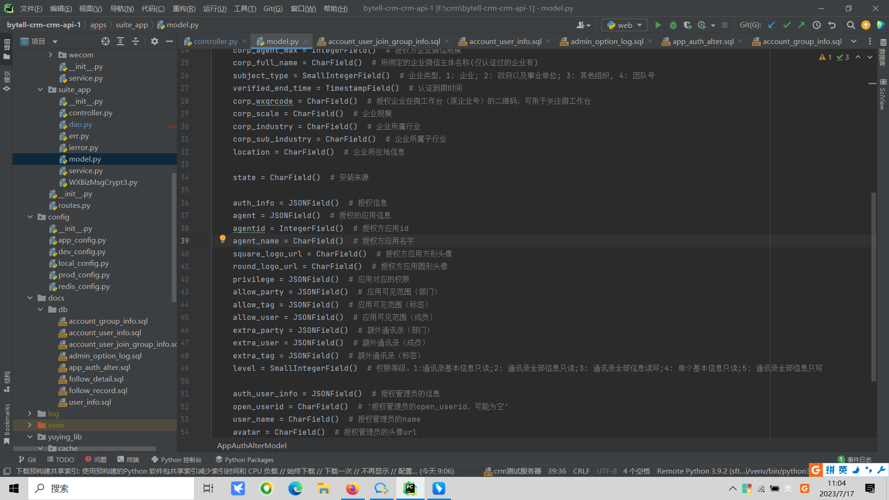Click the CRLF line separator status
Screen dimensions: 889x500
[x=581, y=471]
